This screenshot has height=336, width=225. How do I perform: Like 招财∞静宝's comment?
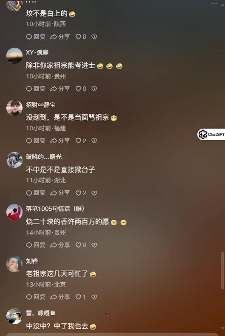pos(81,141)
